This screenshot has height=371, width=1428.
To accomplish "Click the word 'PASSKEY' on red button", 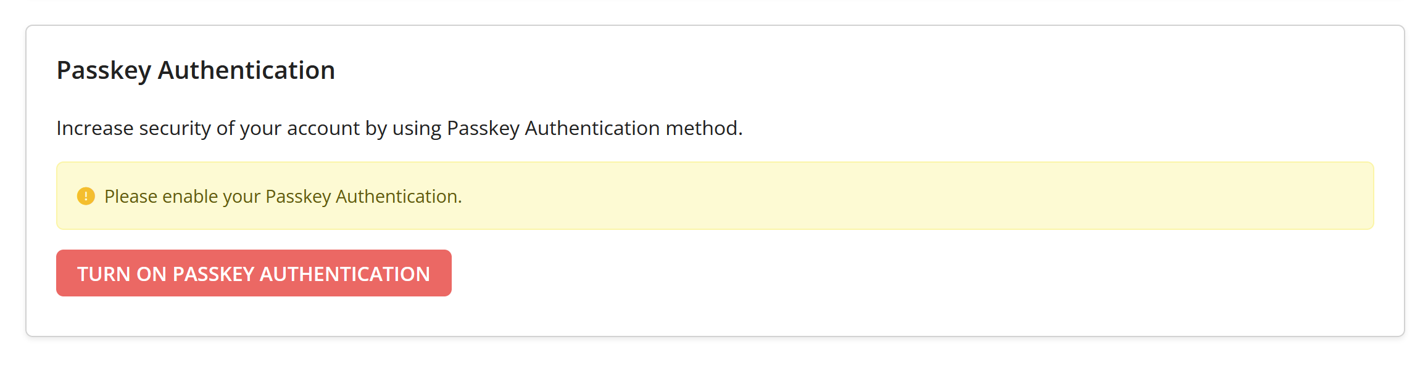I will tap(214, 274).
